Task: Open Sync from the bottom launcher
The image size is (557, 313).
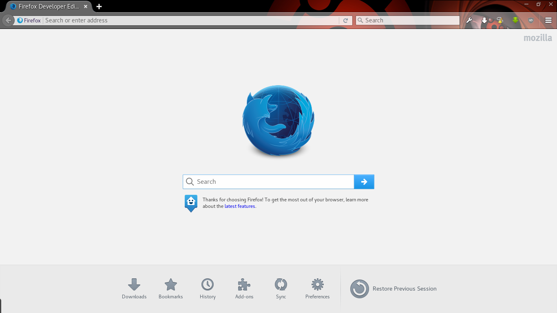Action: coord(281,289)
